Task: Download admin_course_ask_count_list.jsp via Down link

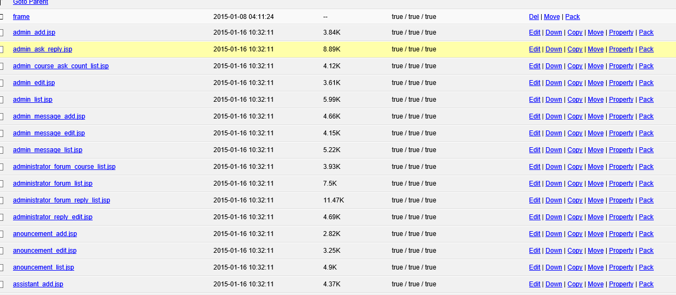Action: 554,66
